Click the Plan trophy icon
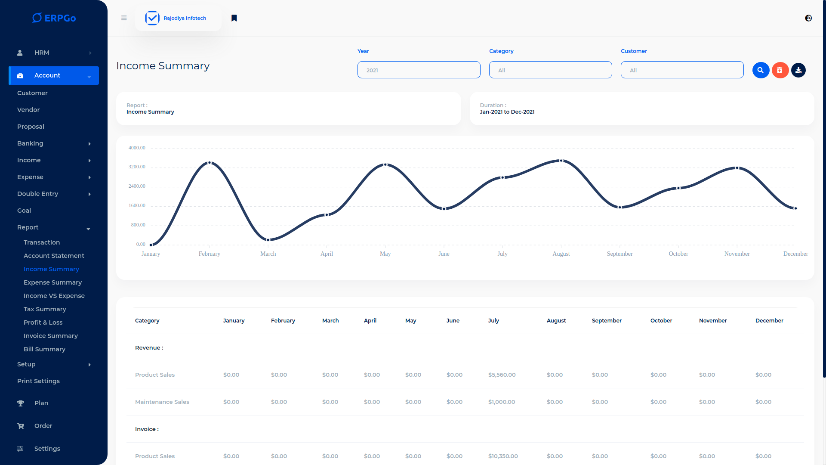826x465 pixels. click(20, 403)
